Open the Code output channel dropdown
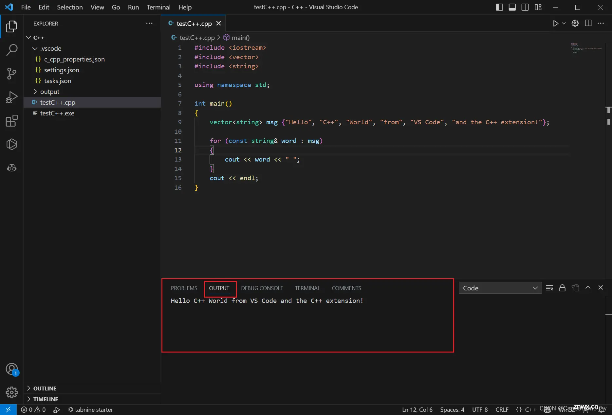The height and width of the screenshot is (415, 612). pos(500,288)
